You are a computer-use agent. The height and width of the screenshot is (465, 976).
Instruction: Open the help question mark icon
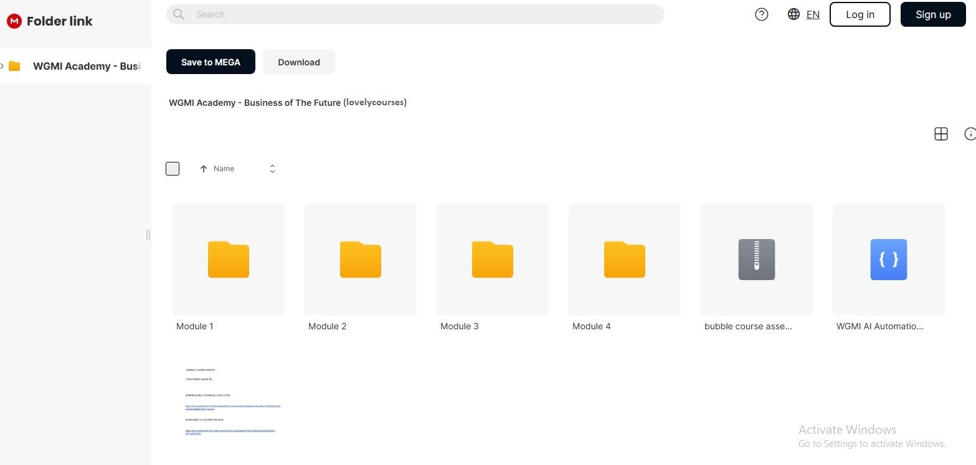[x=761, y=14]
